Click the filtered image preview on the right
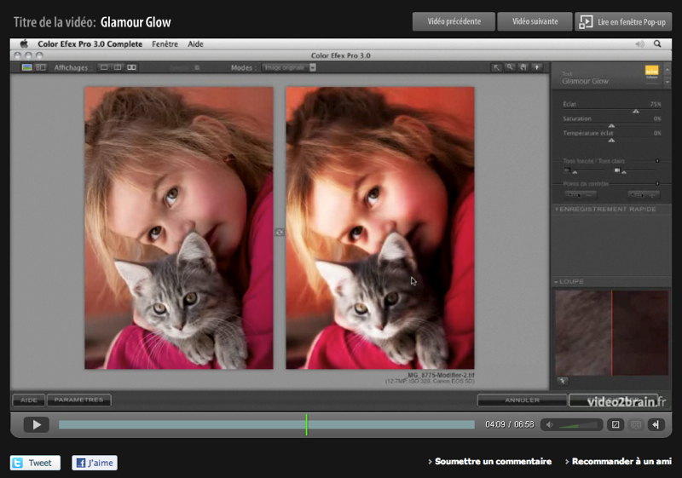Screen dimensions: 682x478 [380, 227]
